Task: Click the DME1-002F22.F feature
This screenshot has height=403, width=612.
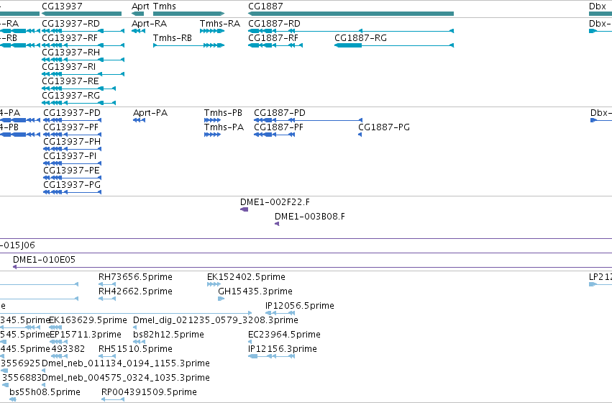Action: [x=245, y=209]
